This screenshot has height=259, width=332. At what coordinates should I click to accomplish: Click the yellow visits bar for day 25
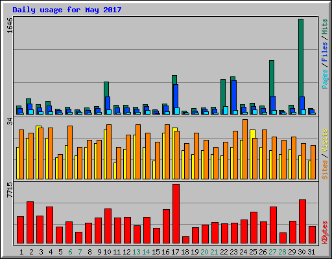pyautogui.click(x=252, y=154)
